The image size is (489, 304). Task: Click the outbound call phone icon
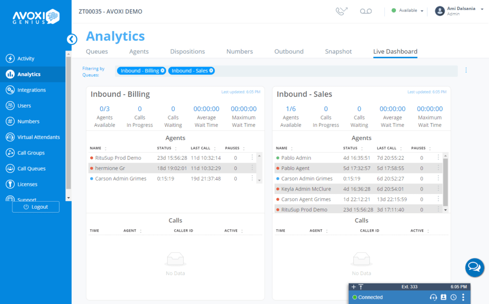pos(341,10)
